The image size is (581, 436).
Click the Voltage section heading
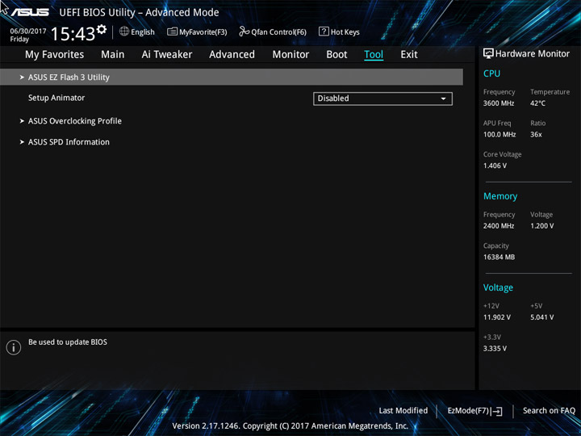point(498,287)
